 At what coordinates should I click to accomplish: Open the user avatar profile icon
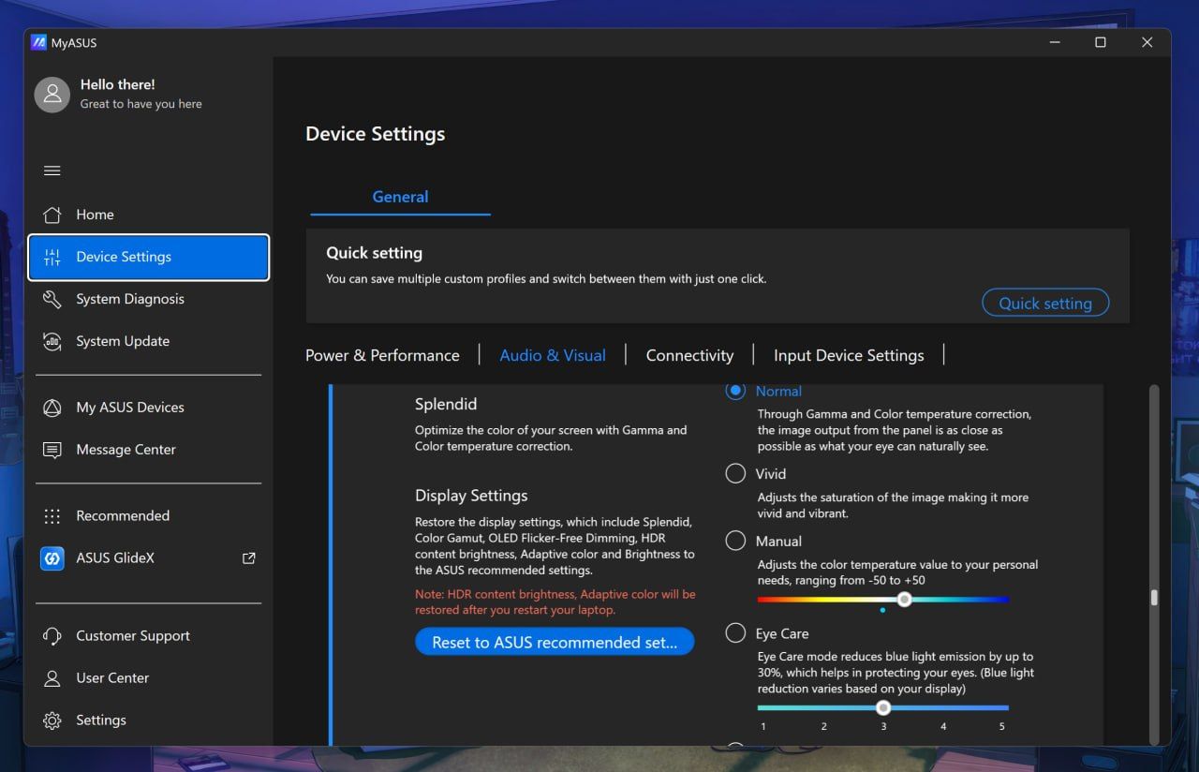tap(52, 94)
